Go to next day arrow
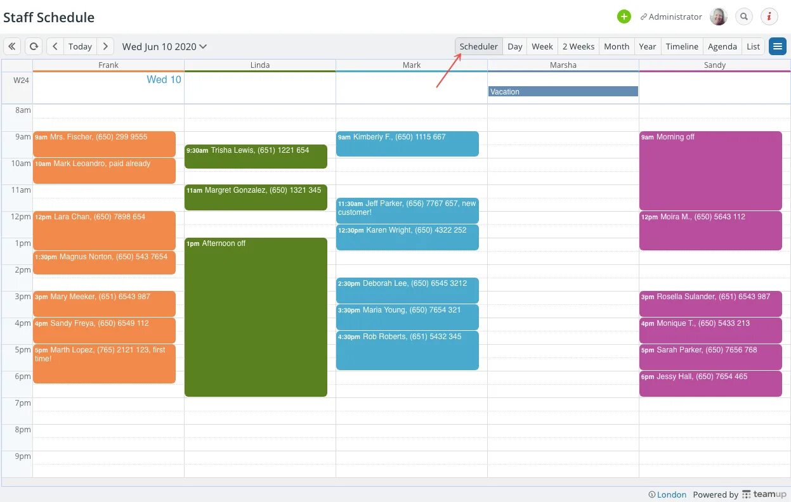Image resolution: width=791 pixels, height=502 pixels. point(105,46)
